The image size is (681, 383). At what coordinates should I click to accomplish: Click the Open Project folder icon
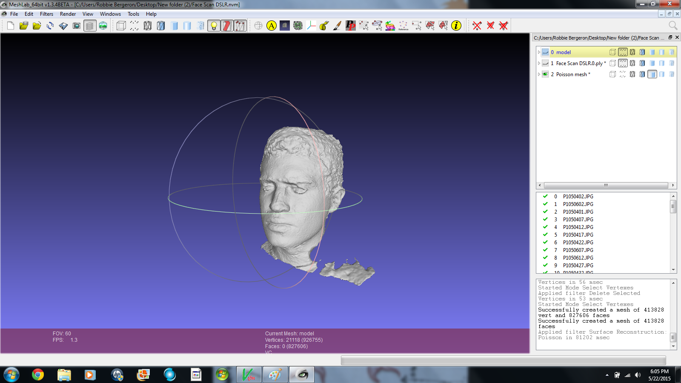point(24,26)
